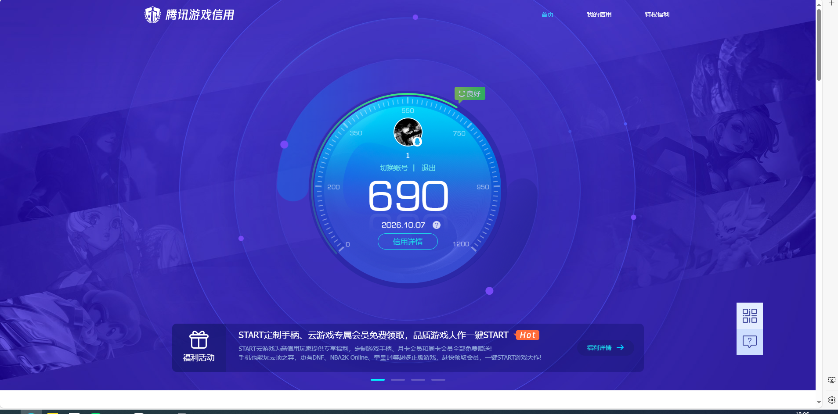Click the 1200 gauge label

click(461, 244)
